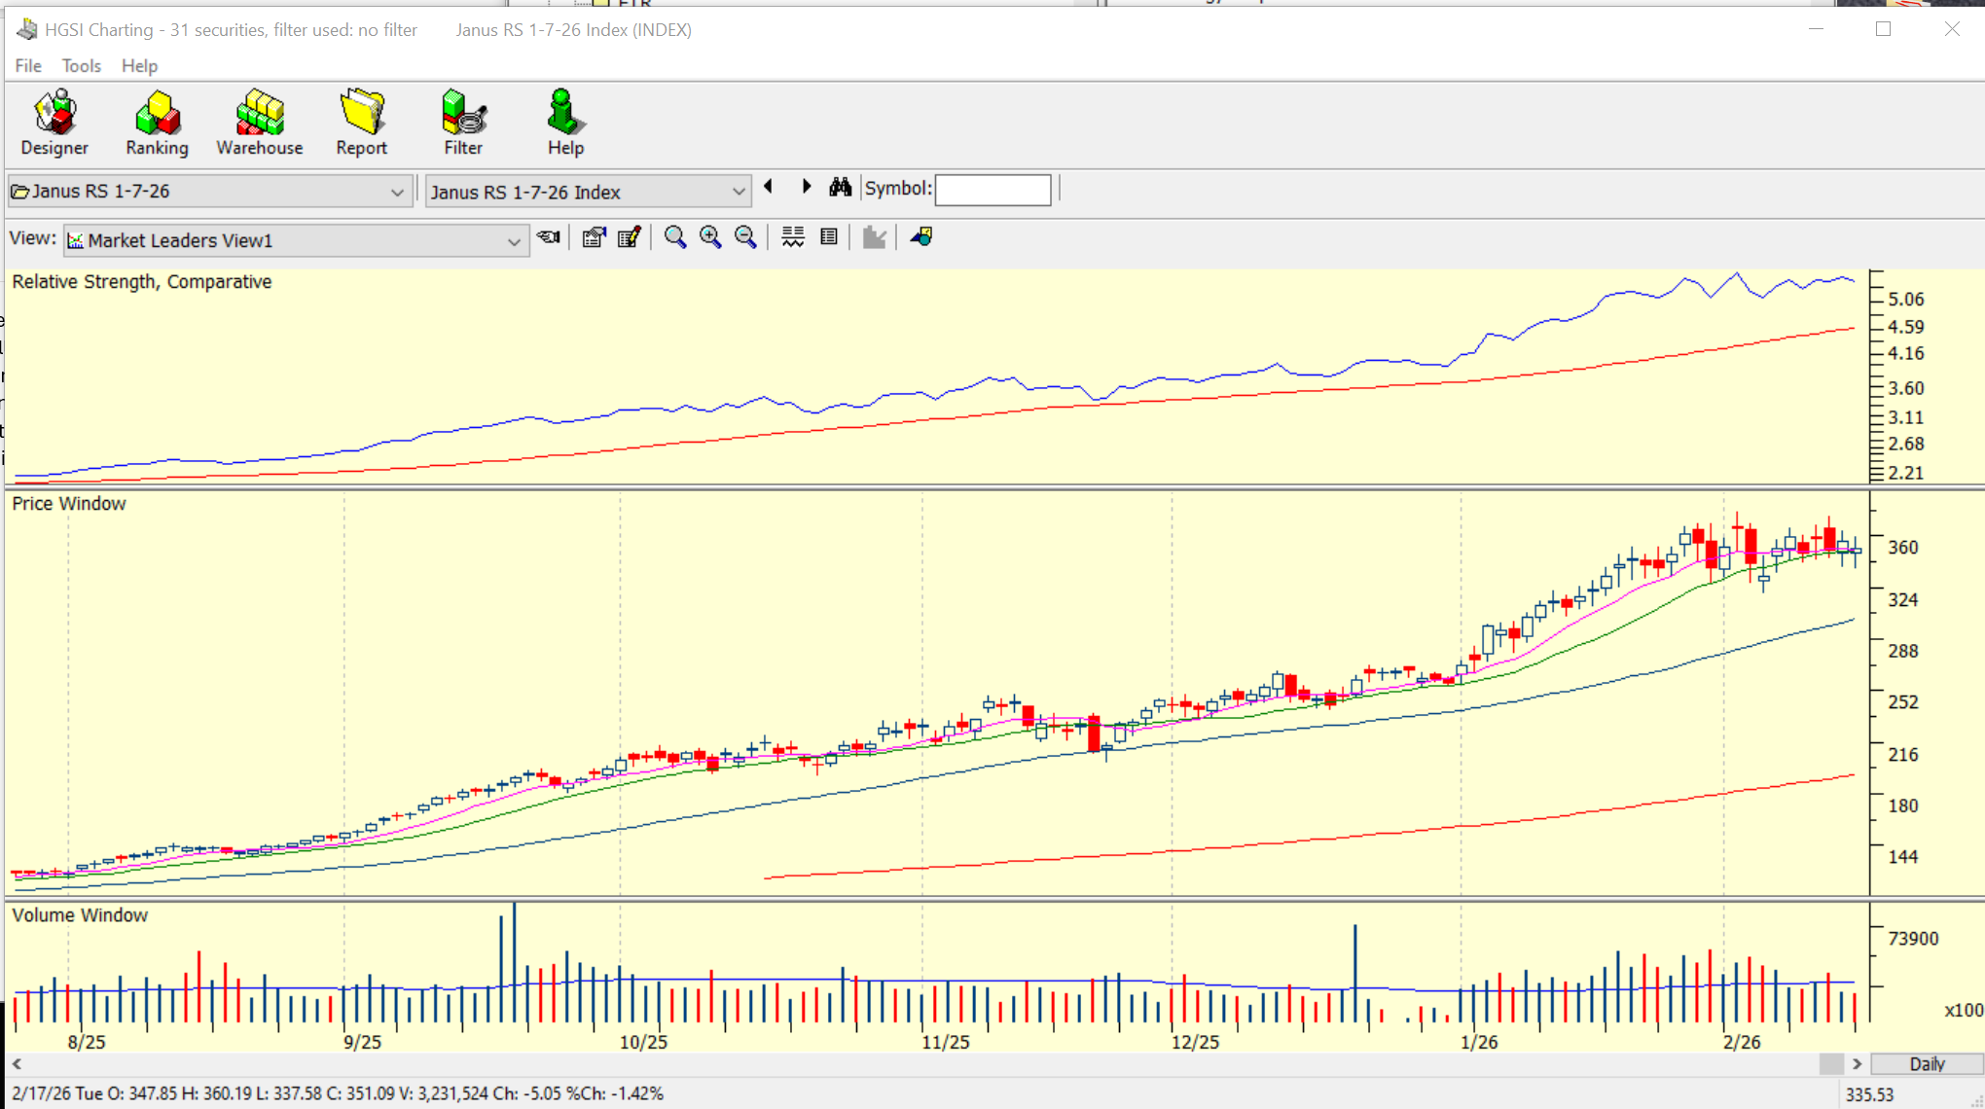This screenshot has height=1109, width=1985.
Task: Click the binoculars search icon
Action: pos(841,188)
